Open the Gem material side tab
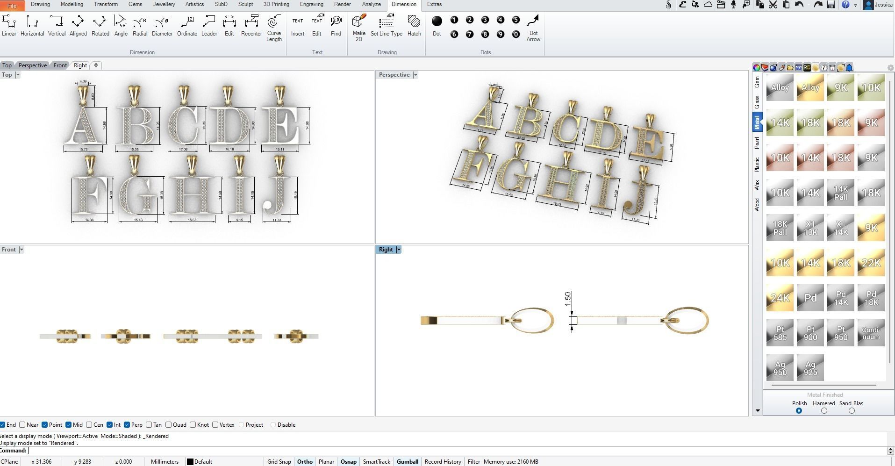The image size is (895, 466). pos(757,82)
